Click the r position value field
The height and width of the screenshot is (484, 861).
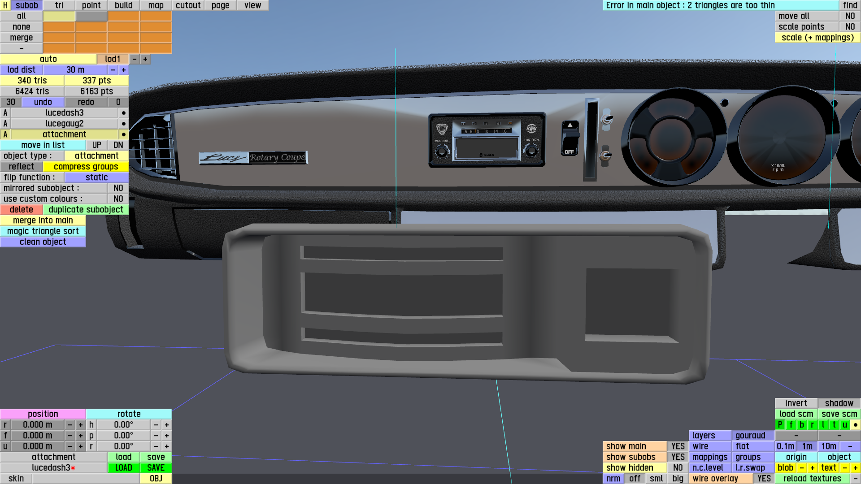coord(38,425)
